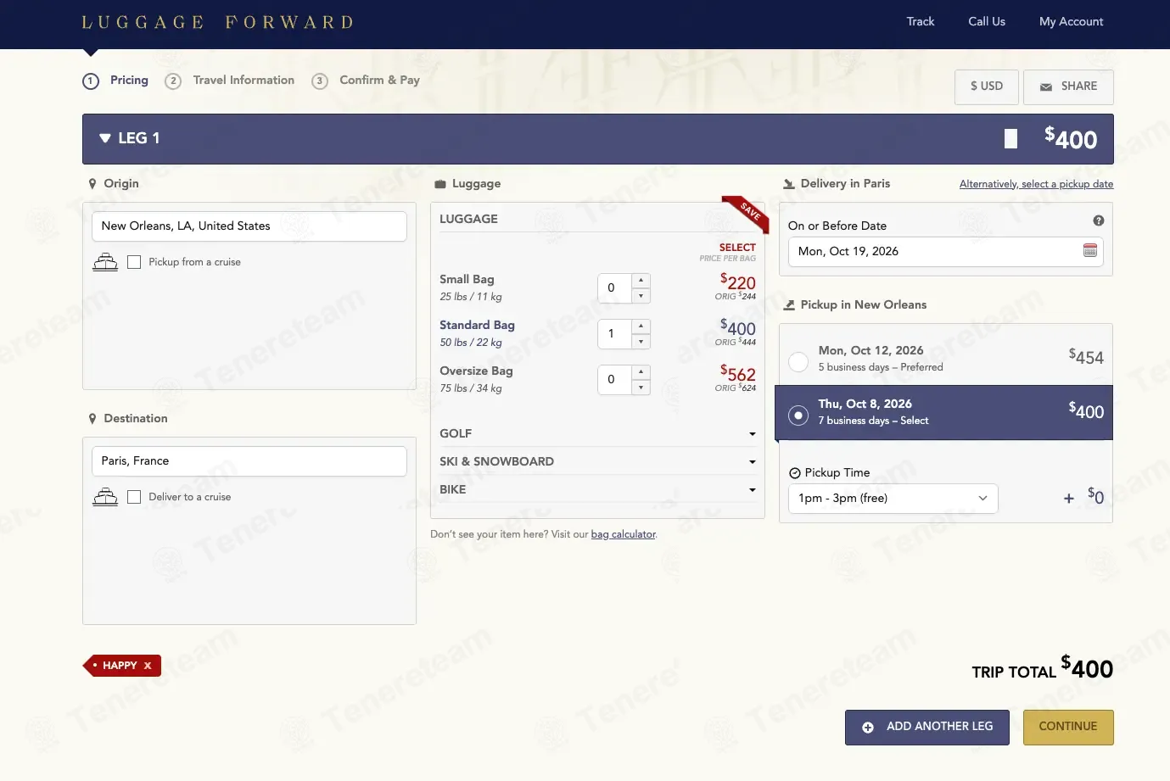
Task: Go to the Travel Information step
Action: pos(230,81)
